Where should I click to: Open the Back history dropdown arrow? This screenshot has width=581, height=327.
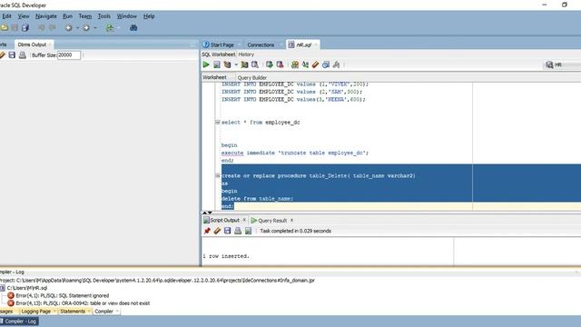coord(77,28)
